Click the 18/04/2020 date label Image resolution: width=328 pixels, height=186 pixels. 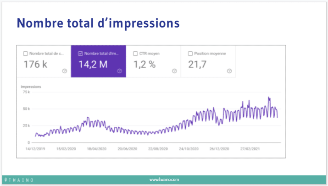(x=97, y=149)
